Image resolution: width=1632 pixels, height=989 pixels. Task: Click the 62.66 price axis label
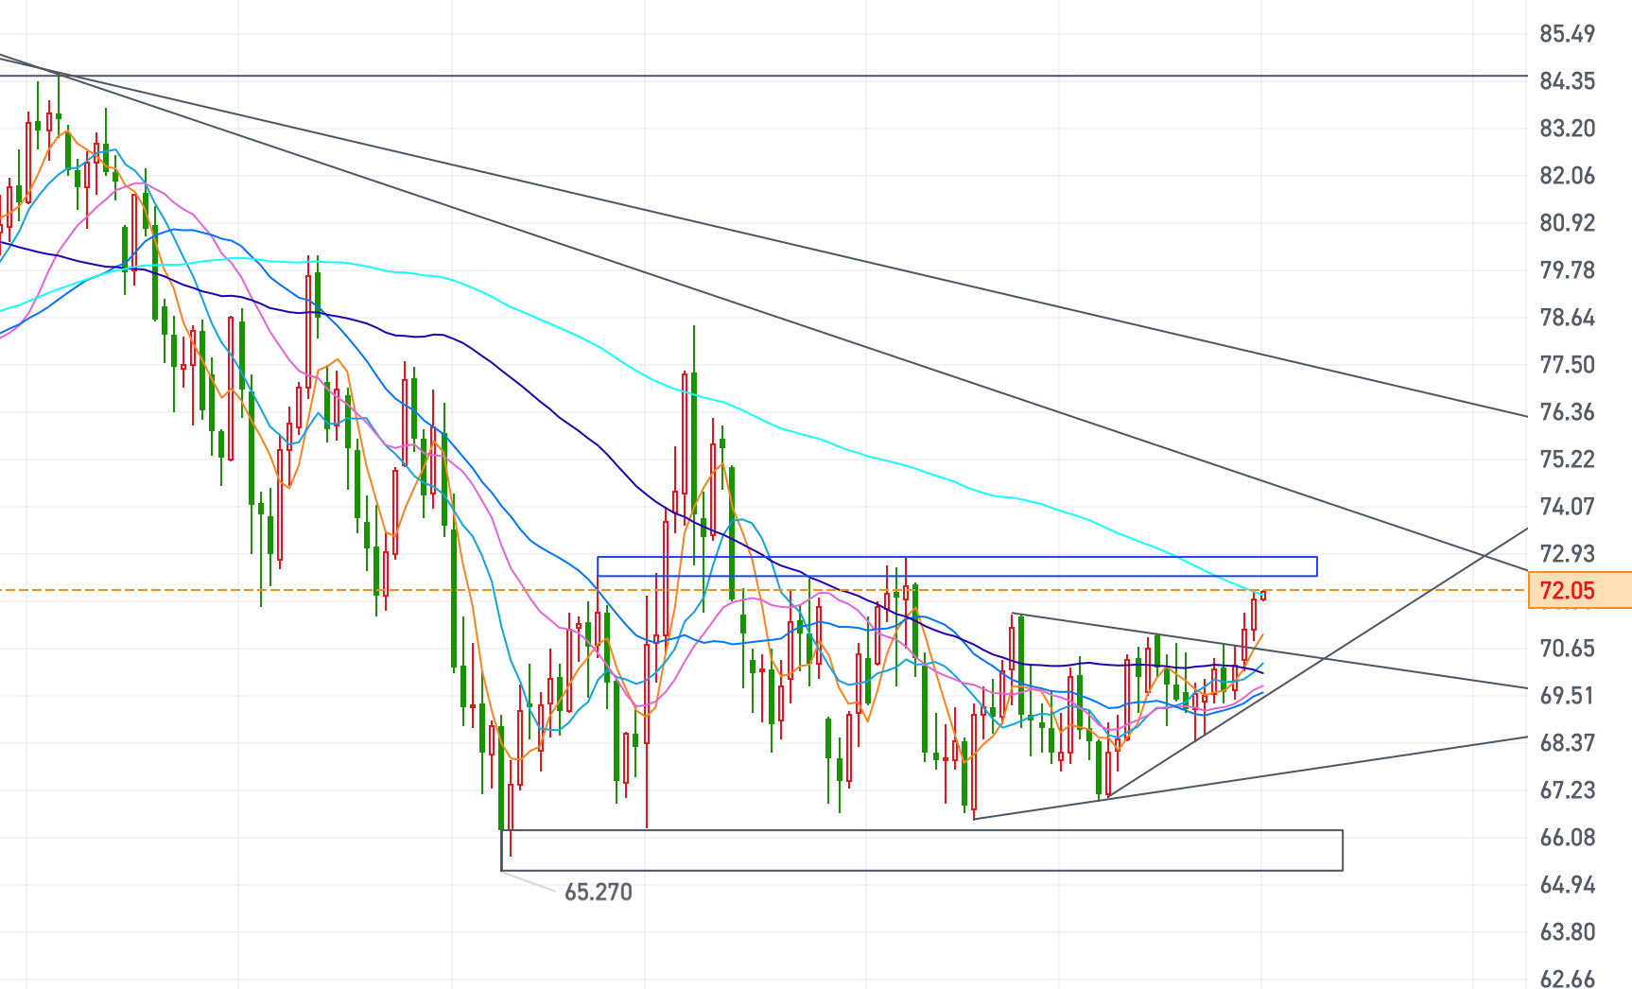coord(1567,978)
